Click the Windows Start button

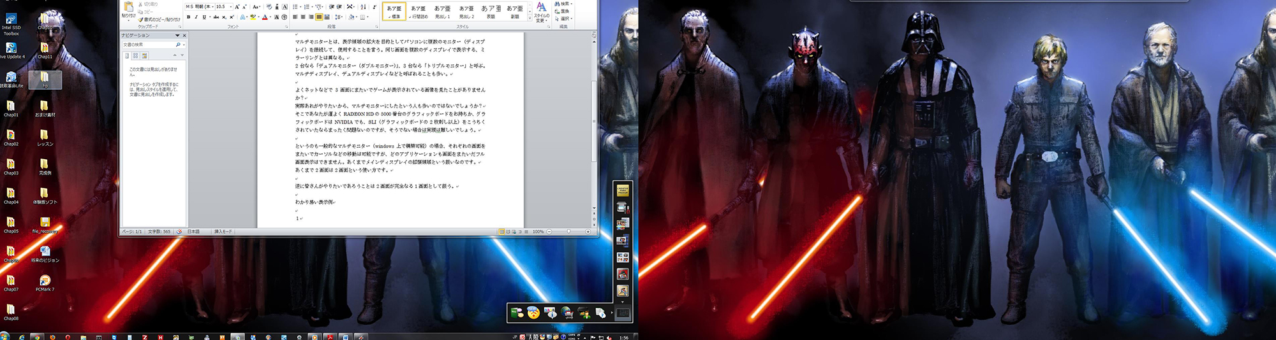pos(5,336)
